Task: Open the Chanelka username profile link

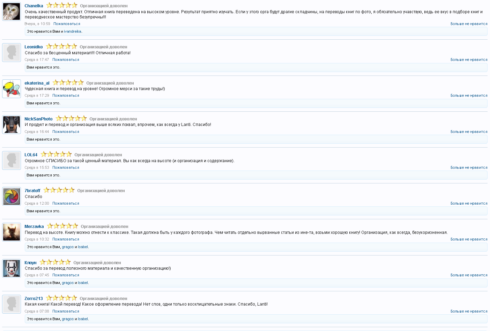Action: click(34, 6)
